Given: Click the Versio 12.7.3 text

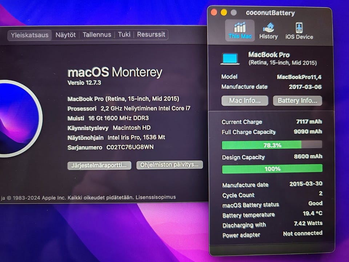Looking at the screenshot, I should click(84, 83).
